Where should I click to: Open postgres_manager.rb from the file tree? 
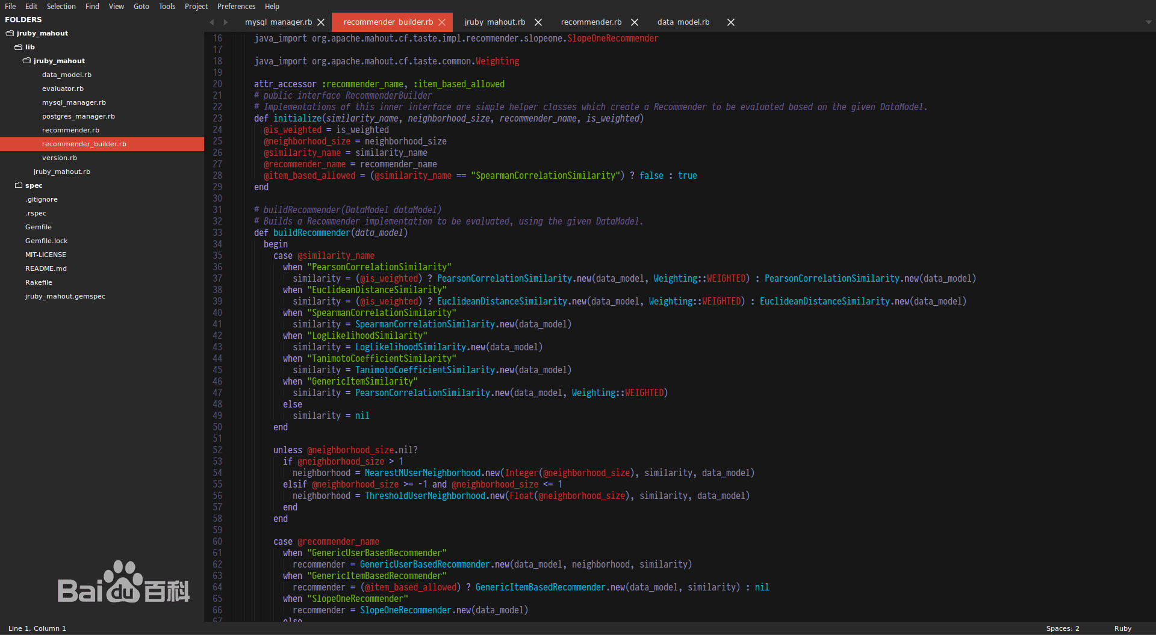point(78,116)
